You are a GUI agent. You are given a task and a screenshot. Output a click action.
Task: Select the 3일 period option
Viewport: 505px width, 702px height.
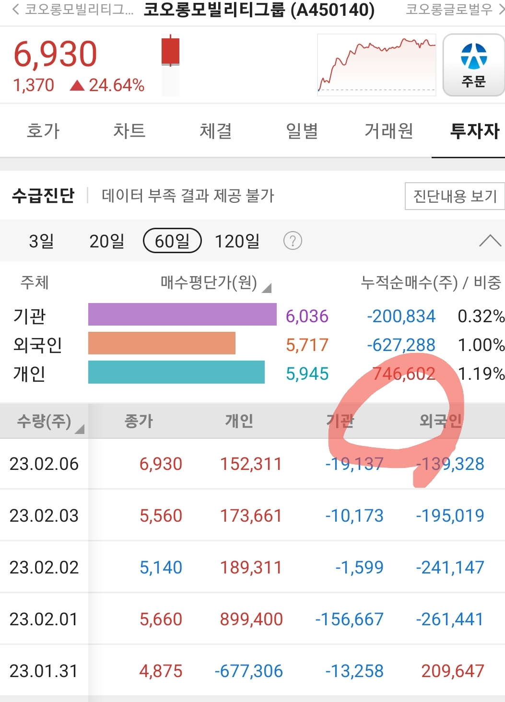click(41, 241)
